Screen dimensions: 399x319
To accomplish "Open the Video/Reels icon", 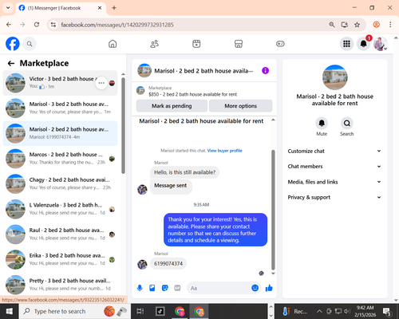I will (x=196, y=44).
